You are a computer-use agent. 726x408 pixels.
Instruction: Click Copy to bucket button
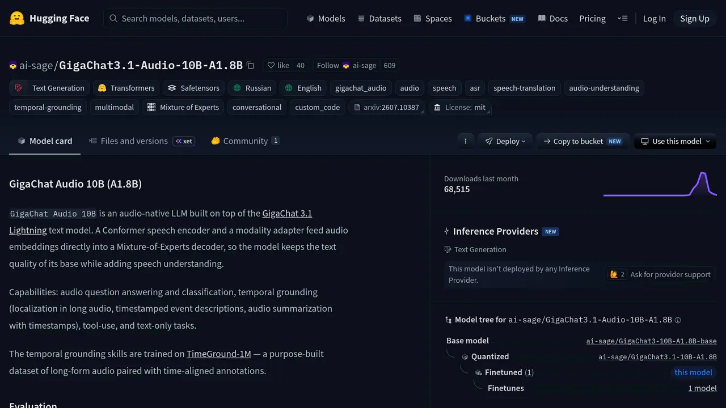click(x=583, y=141)
